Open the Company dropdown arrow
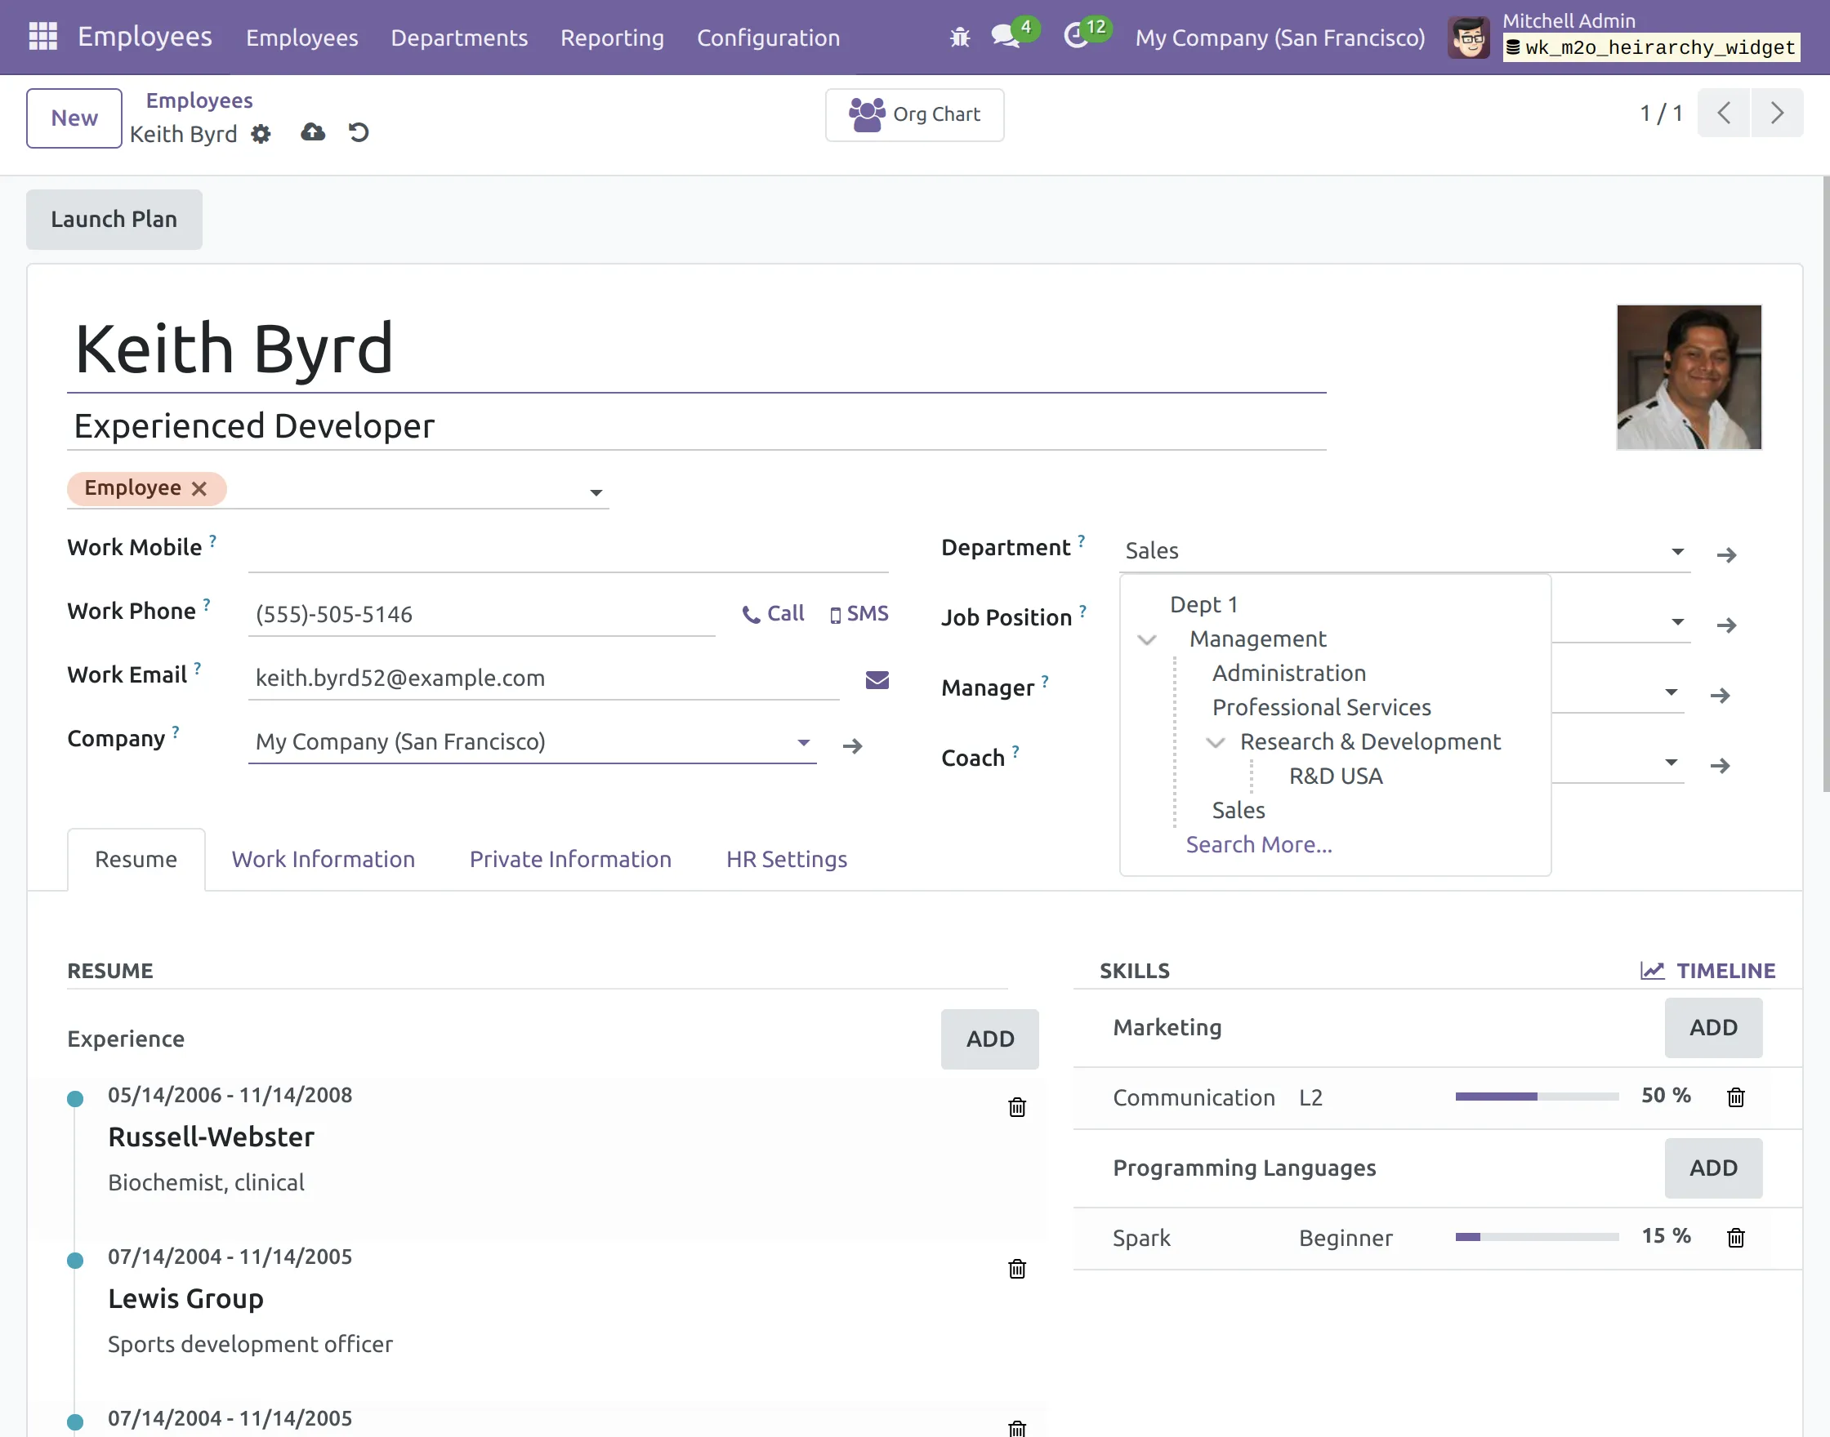1830x1437 pixels. click(x=803, y=742)
